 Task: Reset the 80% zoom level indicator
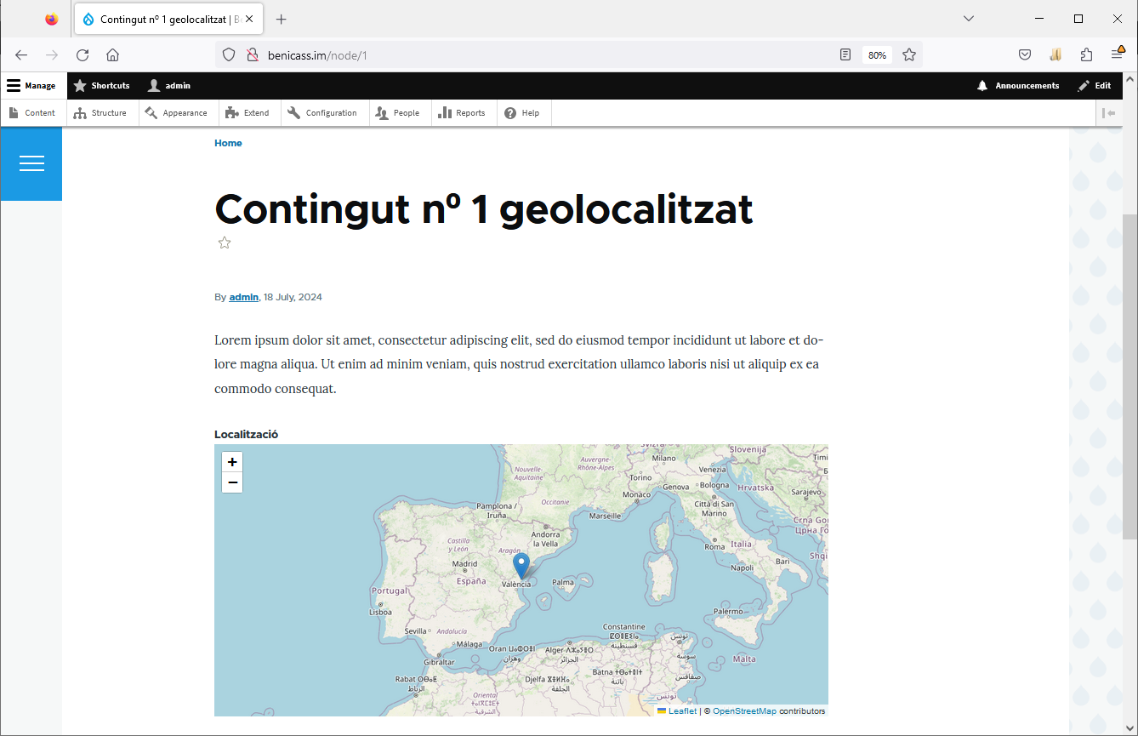pos(877,55)
